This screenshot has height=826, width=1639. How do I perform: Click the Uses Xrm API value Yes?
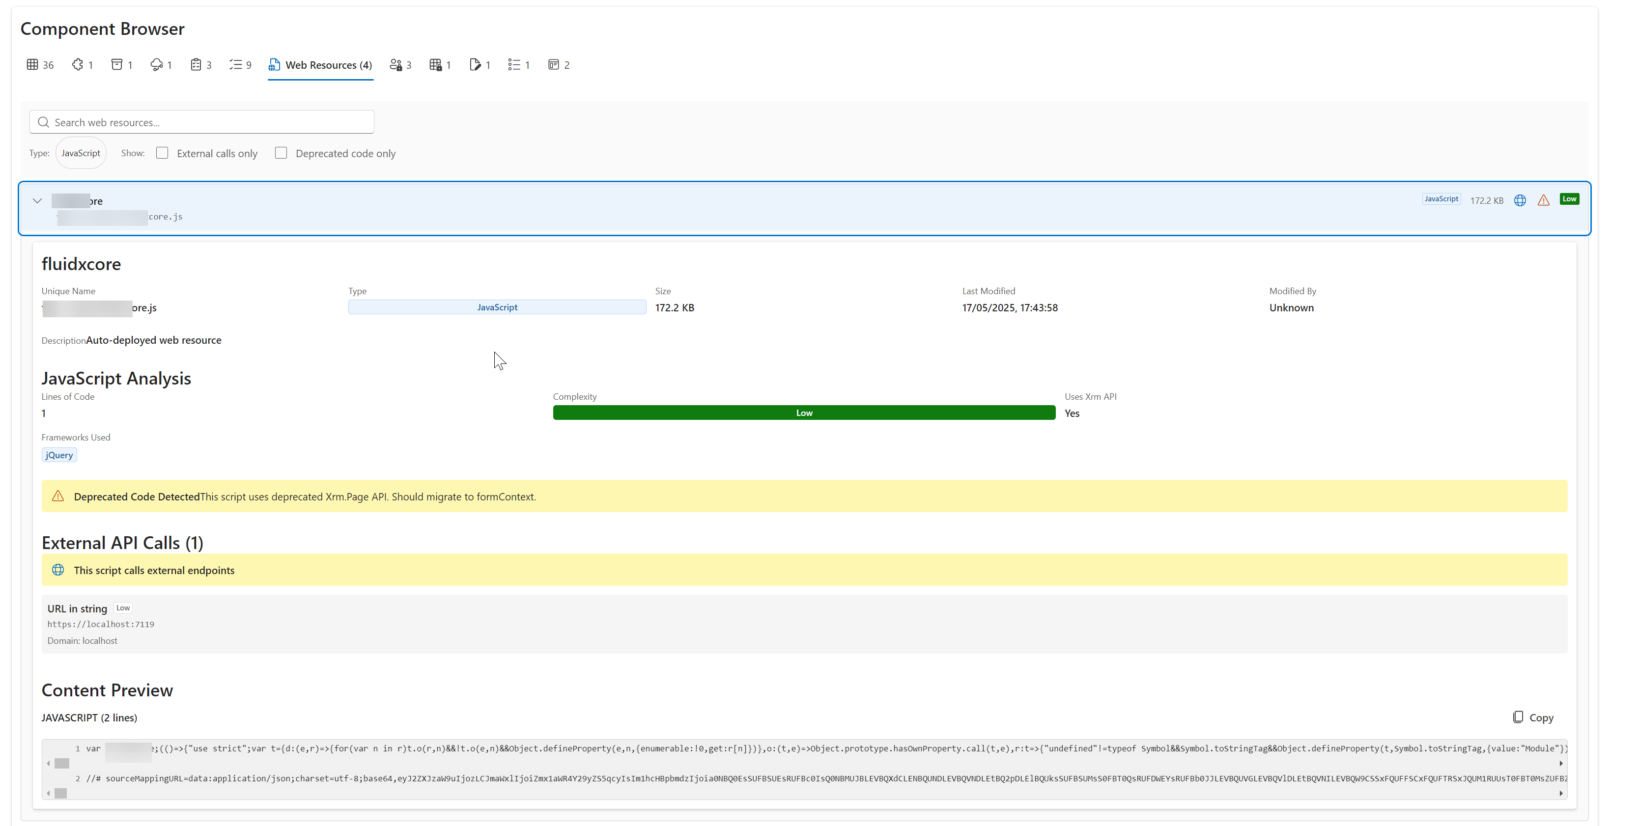pos(1072,413)
